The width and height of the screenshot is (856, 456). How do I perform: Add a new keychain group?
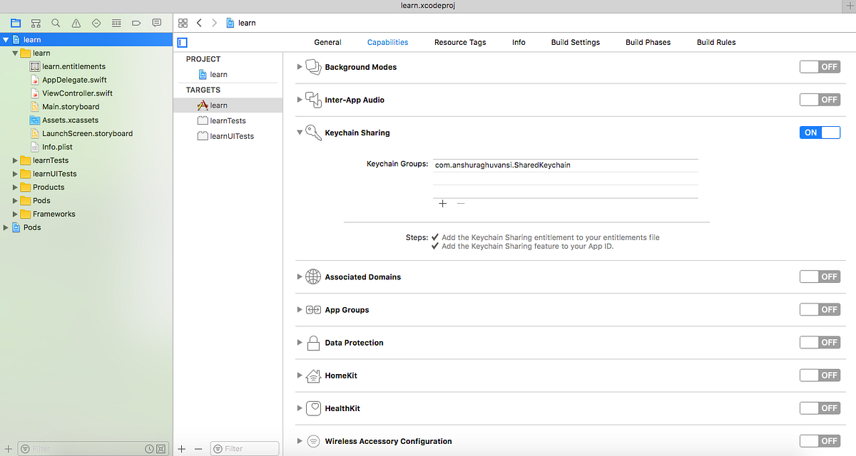(443, 203)
